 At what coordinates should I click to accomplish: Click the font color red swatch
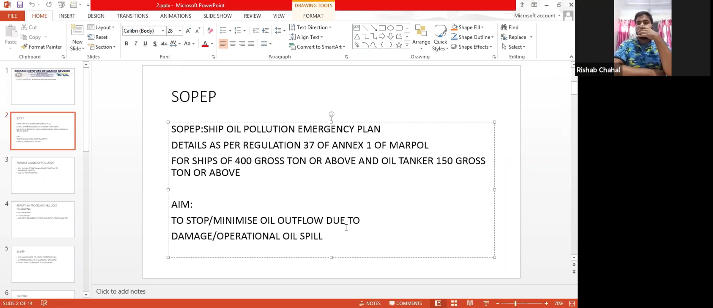click(205, 44)
